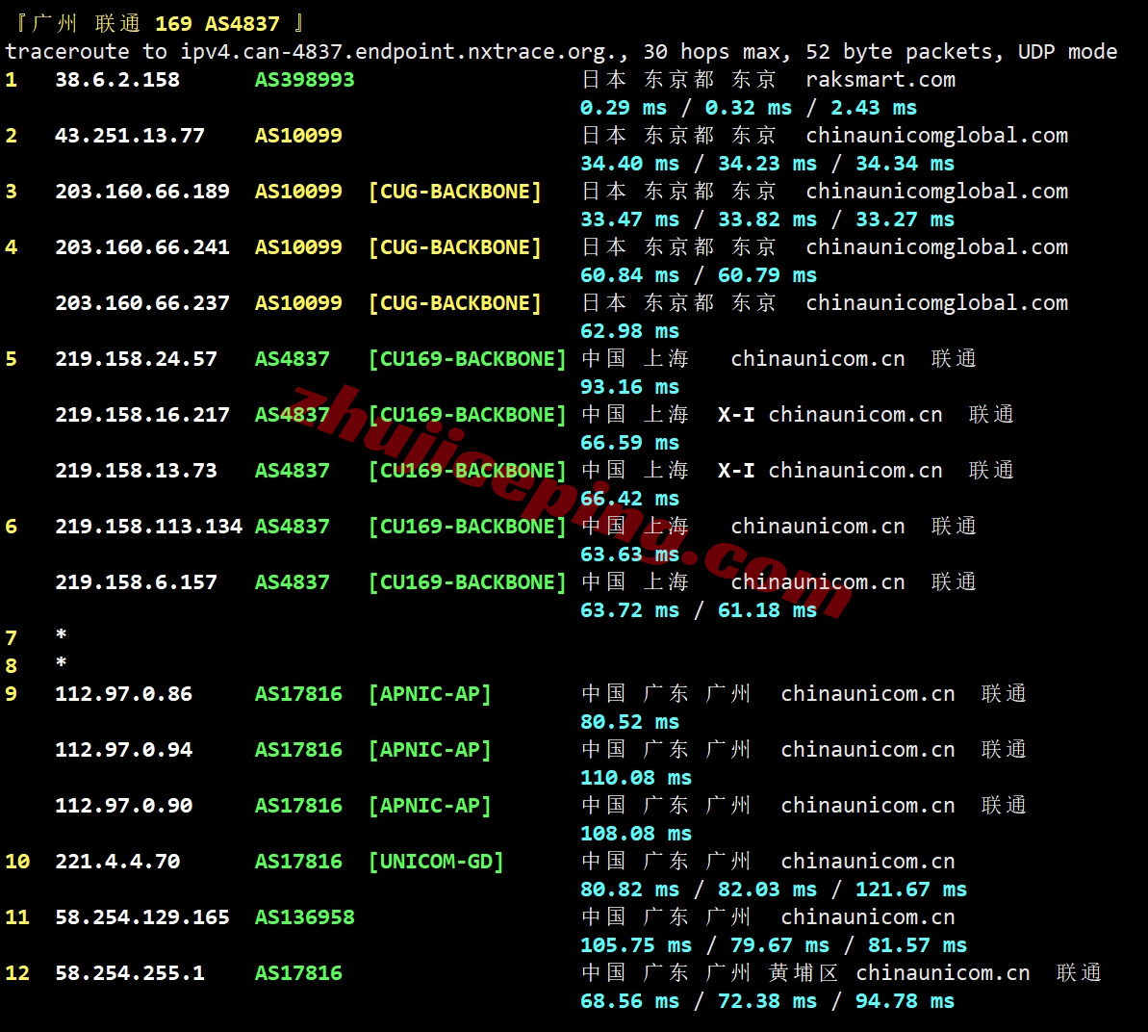Click hop number 7 asterisk
The image size is (1148, 1032).
(62, 635)
